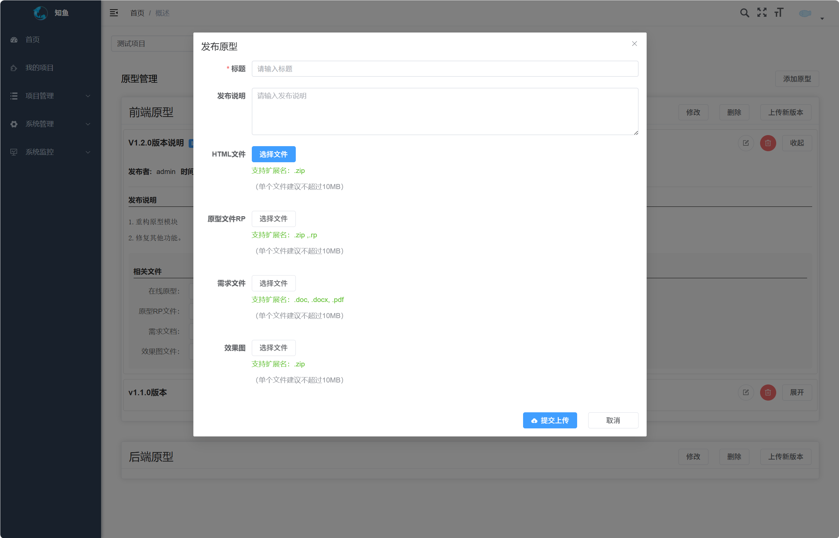Close the 发布原型 dialog
Image resolution: width=839 pixels, height=538 pixels.
coord(634,44)
